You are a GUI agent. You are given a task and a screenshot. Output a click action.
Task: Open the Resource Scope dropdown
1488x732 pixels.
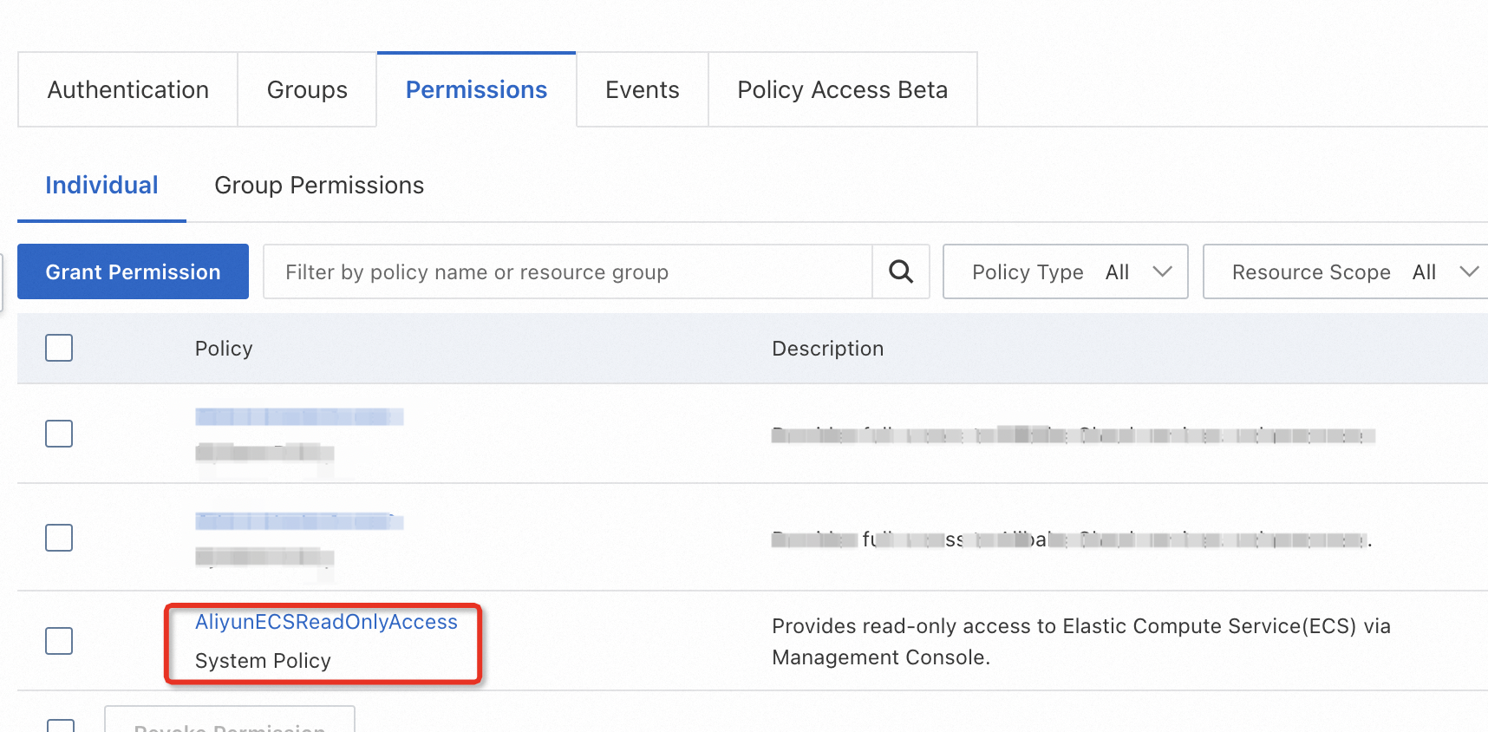pos(1344,272)
